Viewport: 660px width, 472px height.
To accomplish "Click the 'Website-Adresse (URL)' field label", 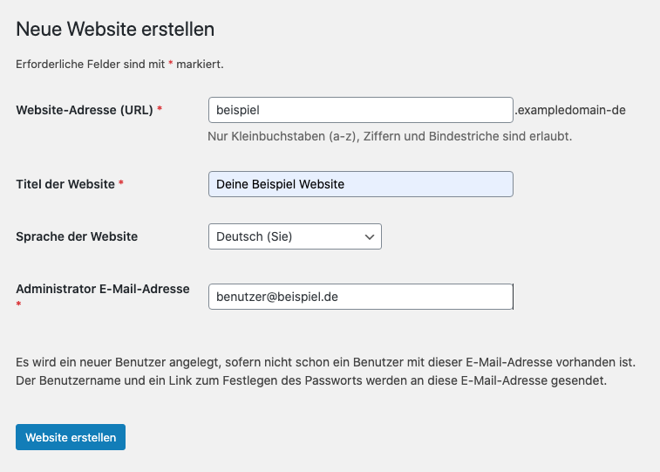I will (x=85, y=110).
